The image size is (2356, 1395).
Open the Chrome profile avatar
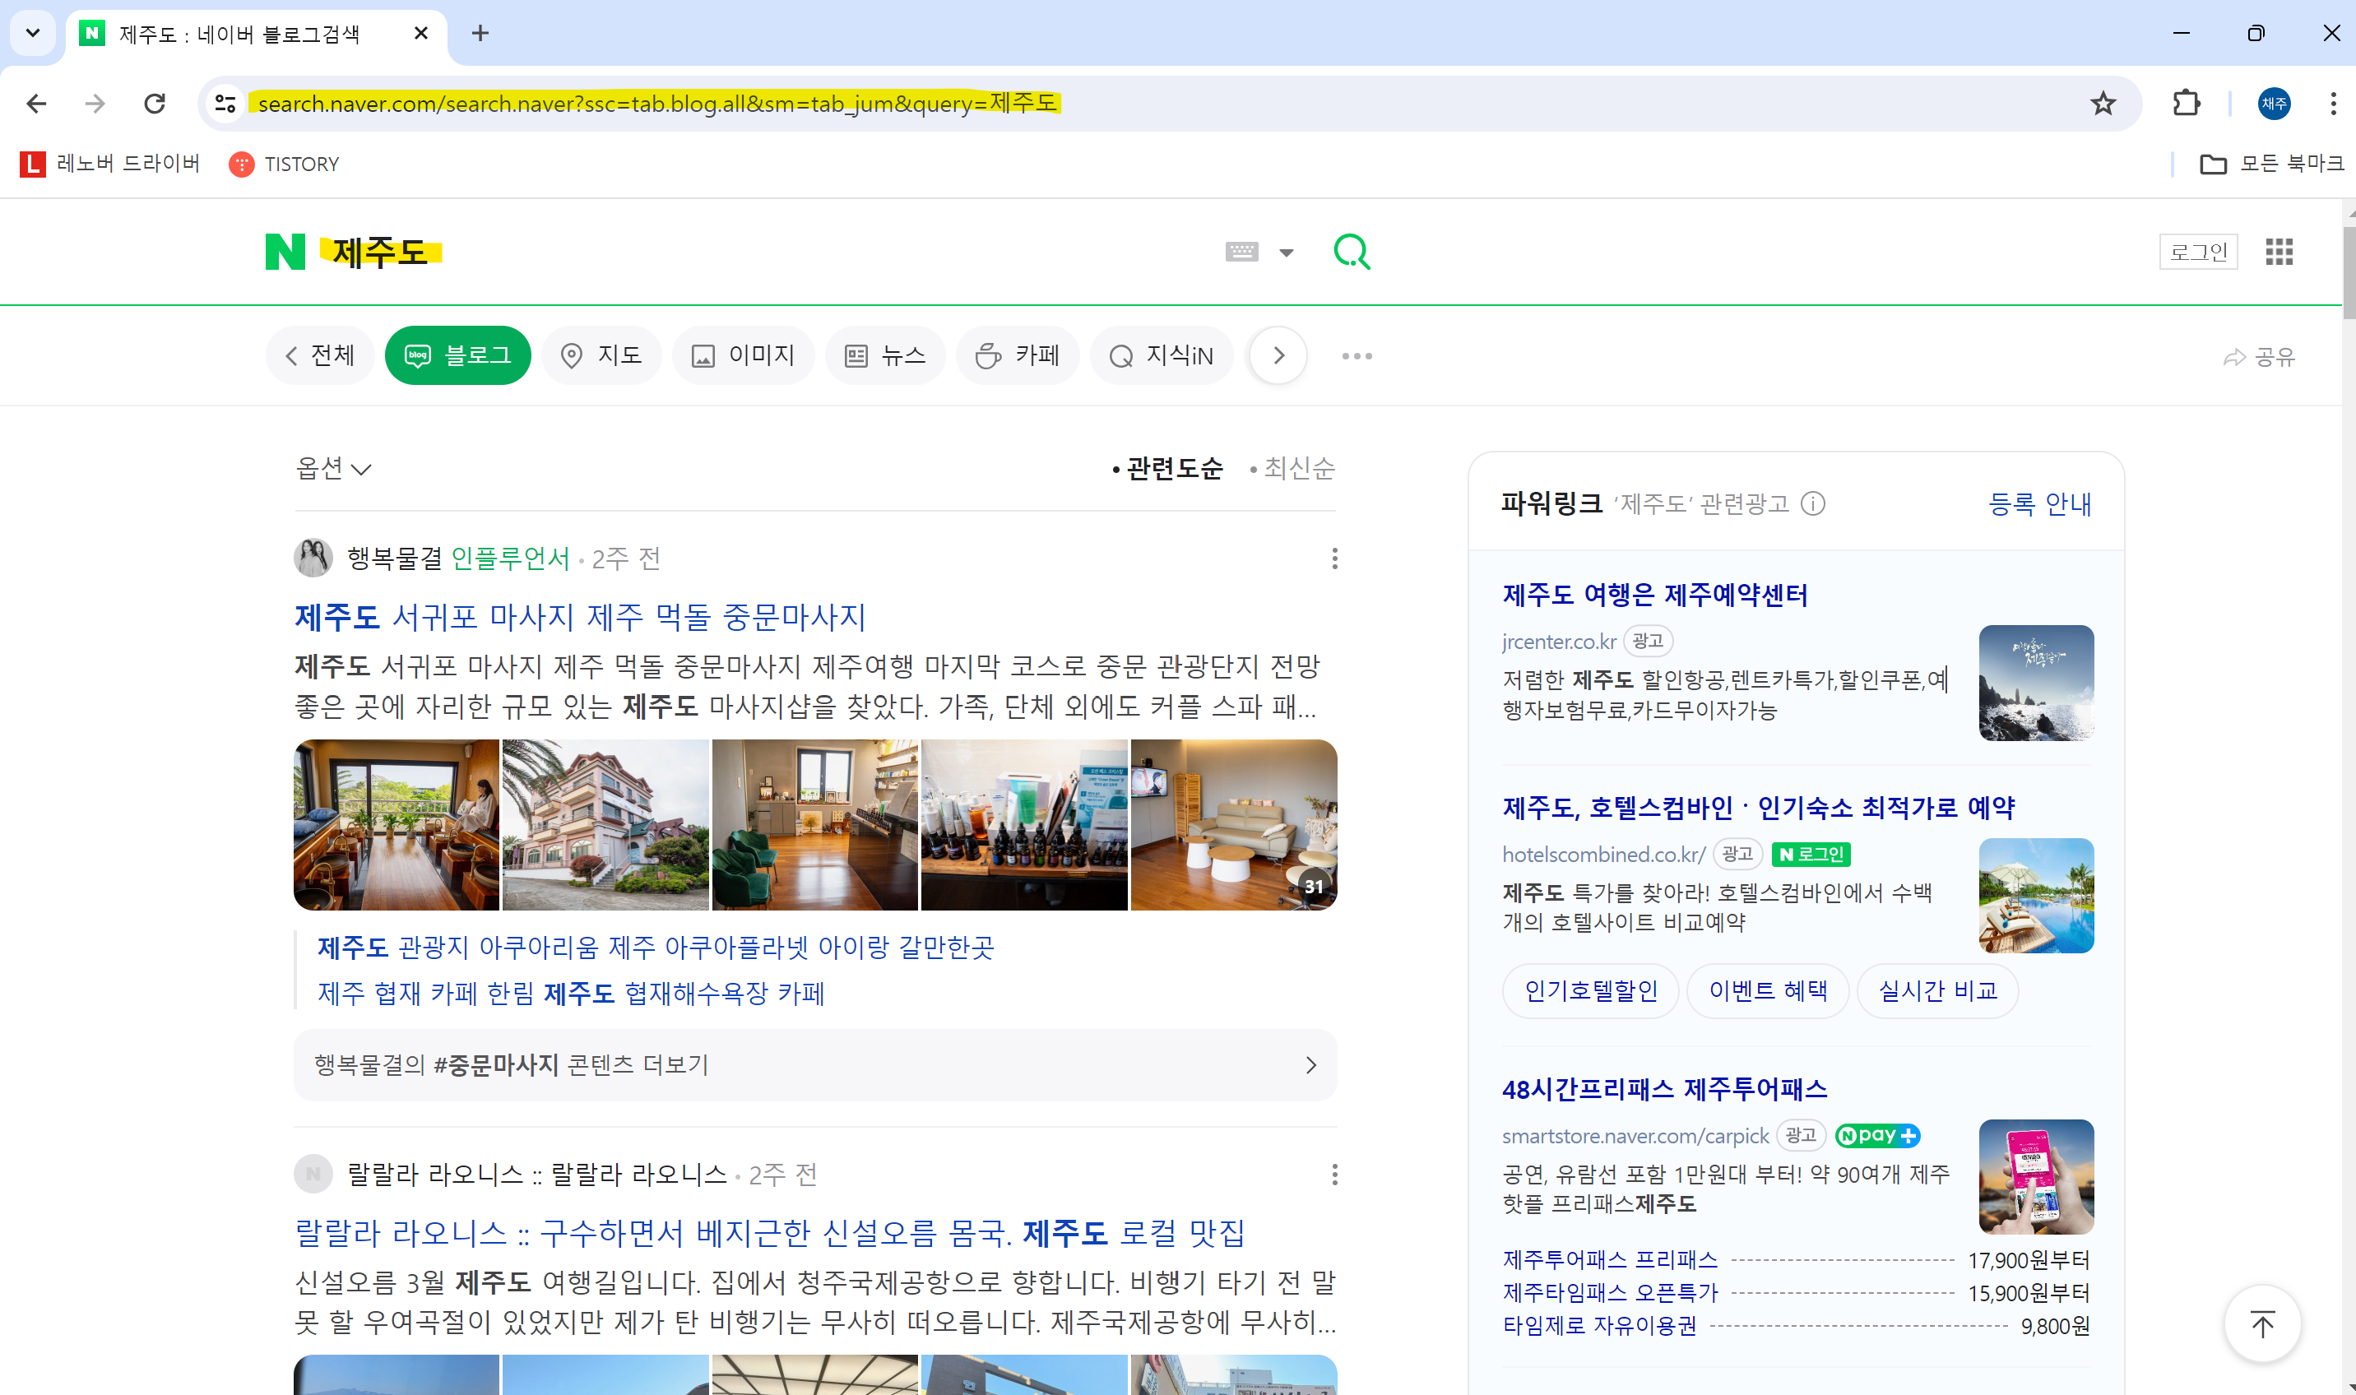click(2275, 103)
